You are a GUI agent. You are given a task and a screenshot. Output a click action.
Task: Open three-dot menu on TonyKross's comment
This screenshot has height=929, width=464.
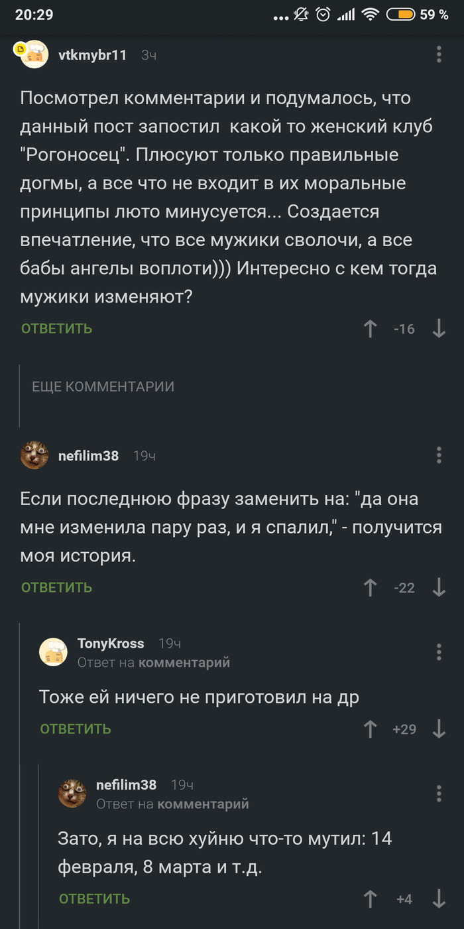pos(439,652)
